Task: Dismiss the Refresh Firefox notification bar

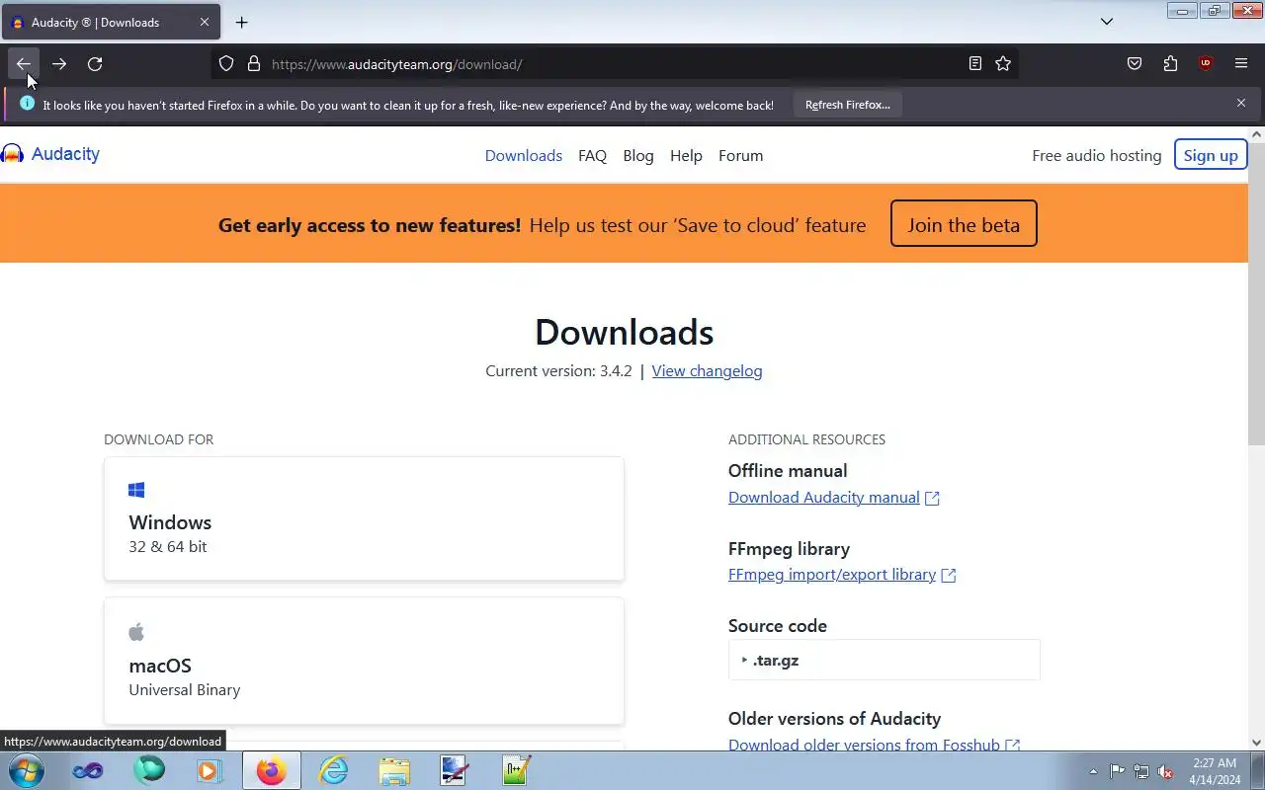Action: point(1241,103)
